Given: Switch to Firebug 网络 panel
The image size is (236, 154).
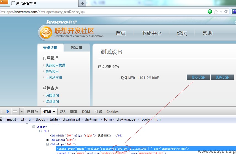Looking at the screenshot, I should coord(98,112).
